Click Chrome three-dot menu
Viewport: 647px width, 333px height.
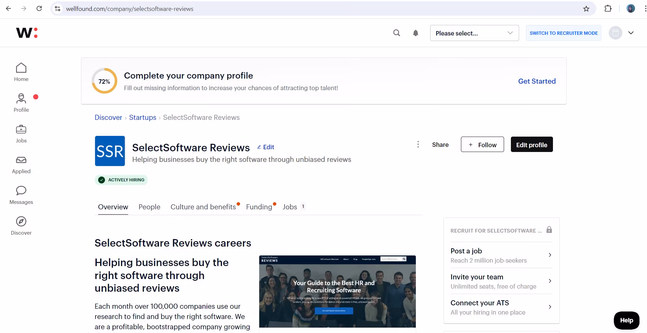click(645, 9)
